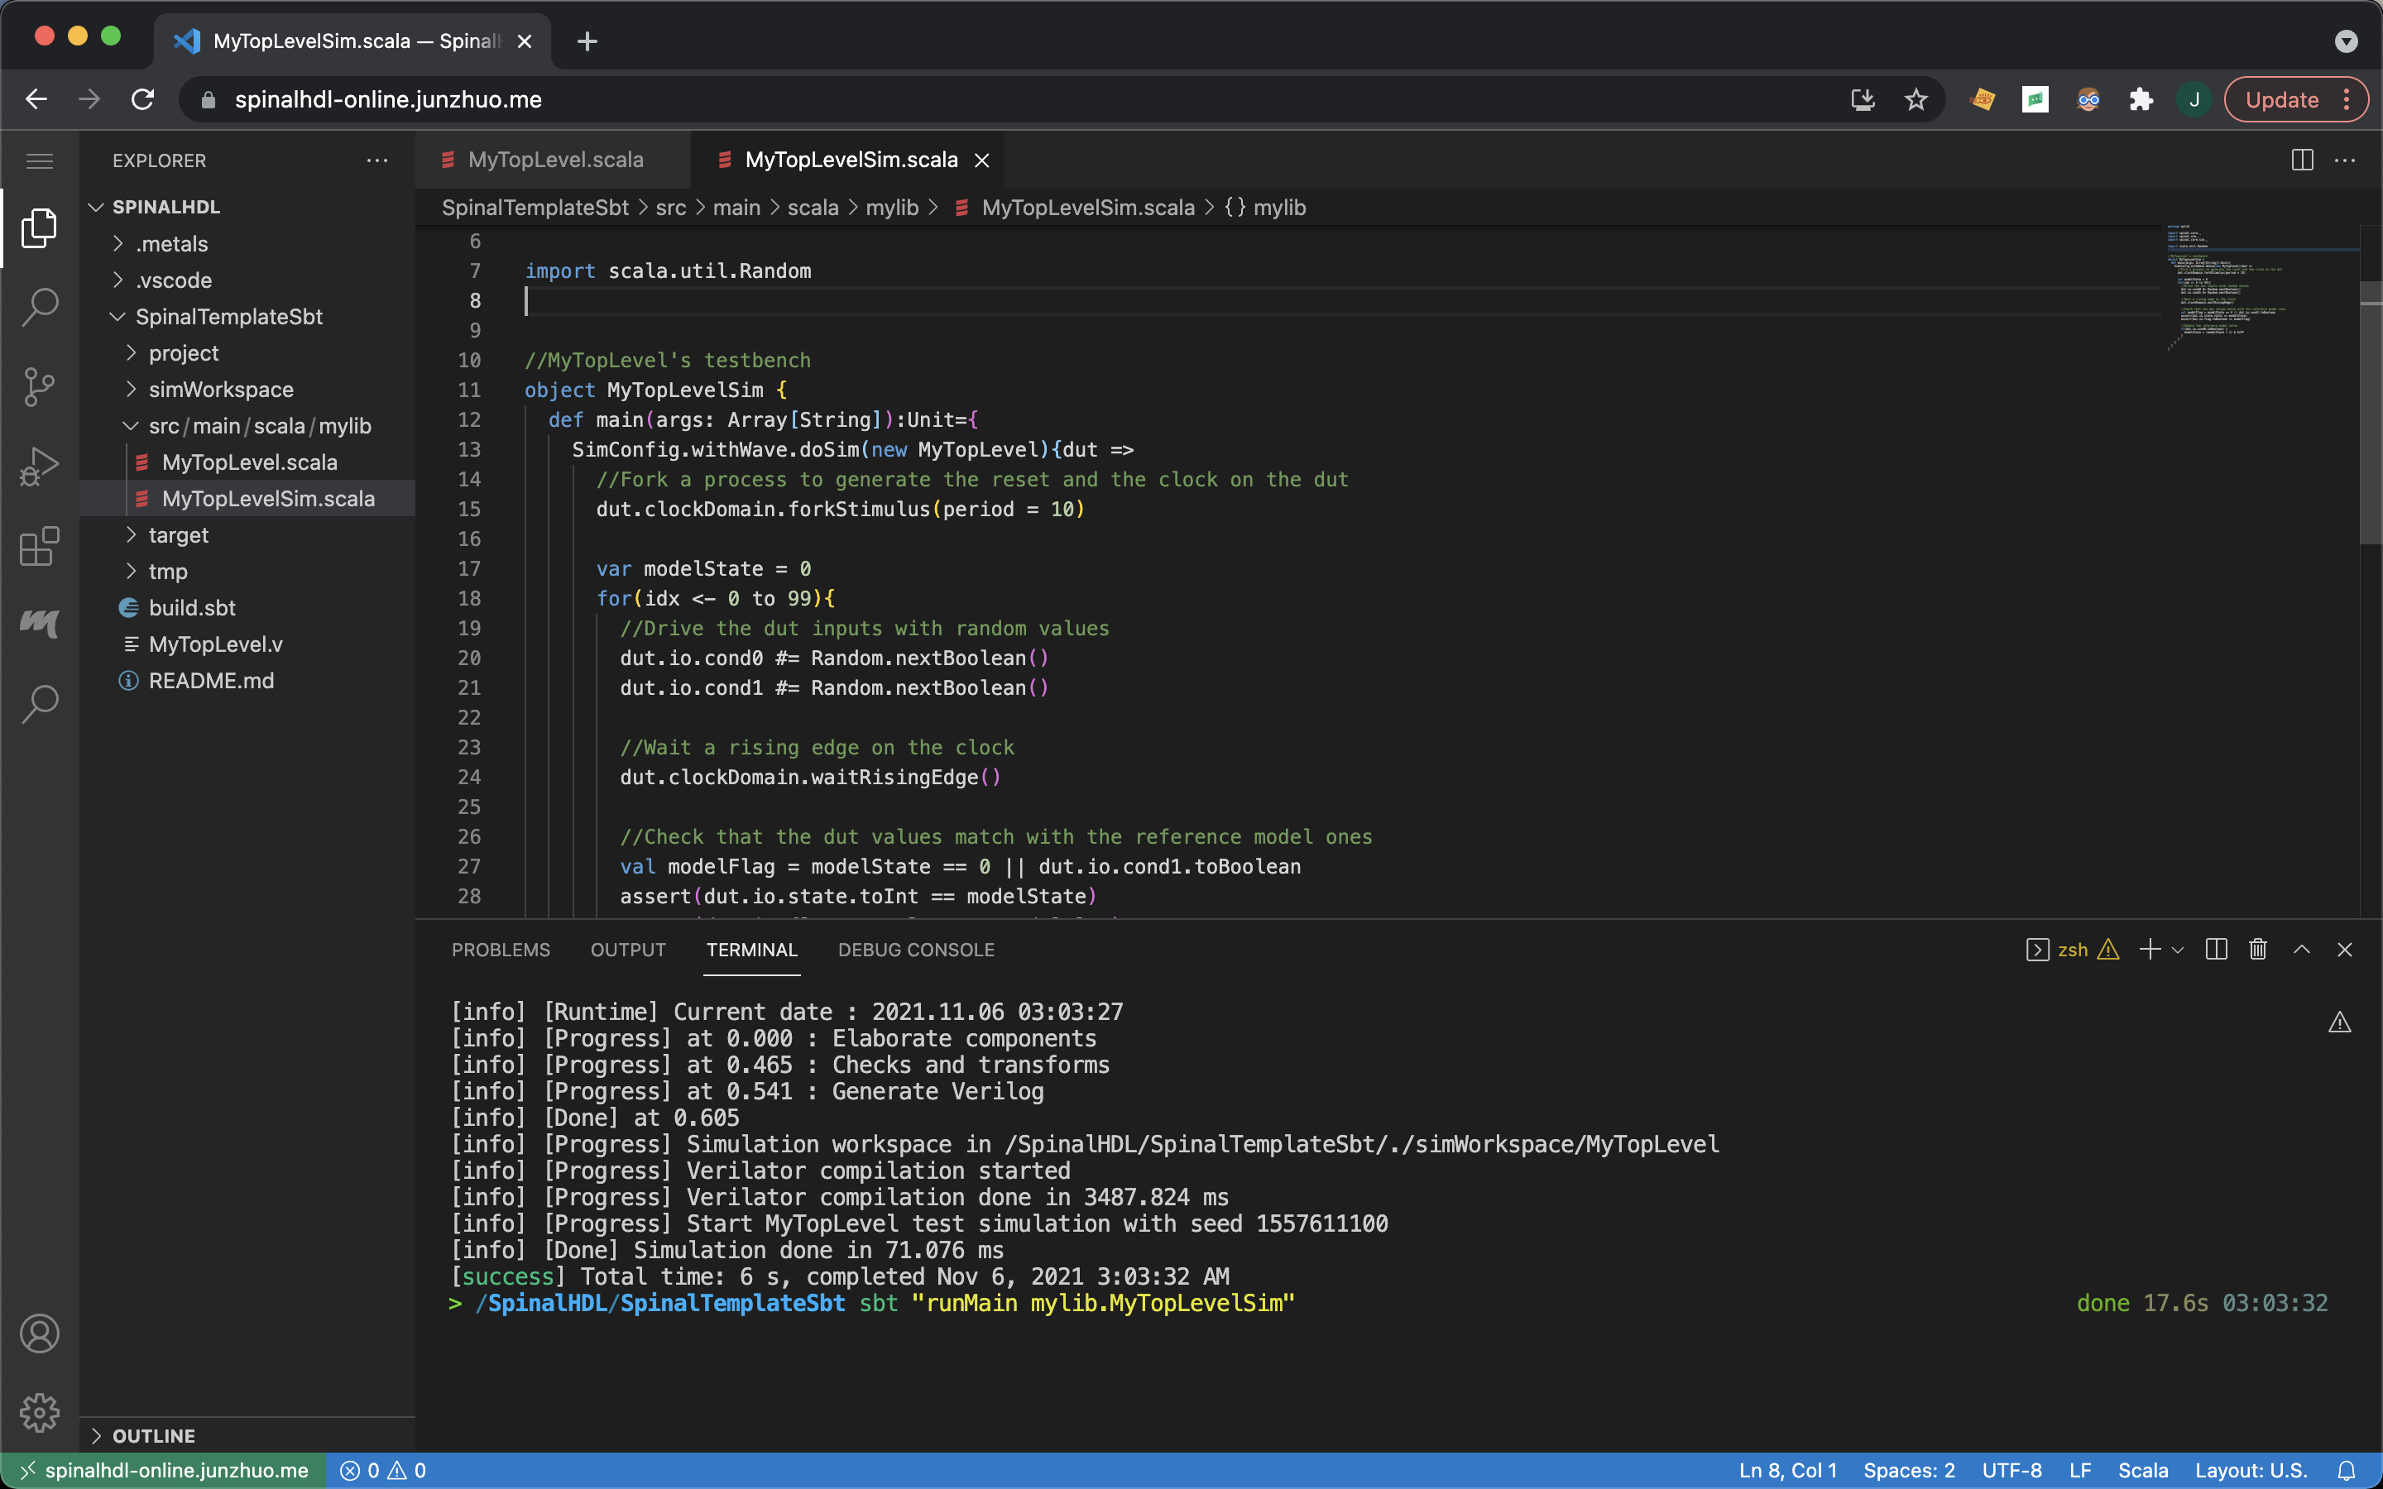Image resolution: width=2383 pixels, height=1489 pixels.
Task: Open mylib in the breadcrumb bar
Action: pos(891,208)
